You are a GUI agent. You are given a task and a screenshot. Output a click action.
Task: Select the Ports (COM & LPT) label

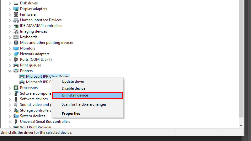[x=36, y=60]
